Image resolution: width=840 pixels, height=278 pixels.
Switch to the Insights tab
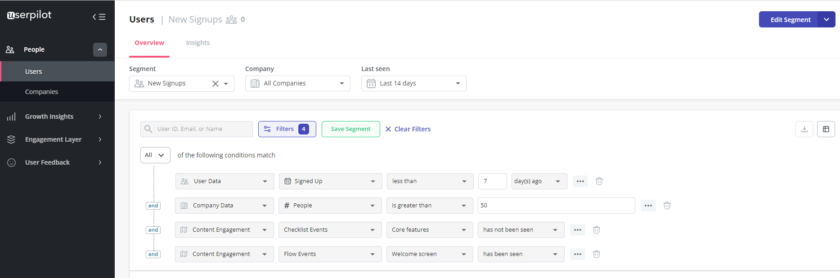pos(198,43)
